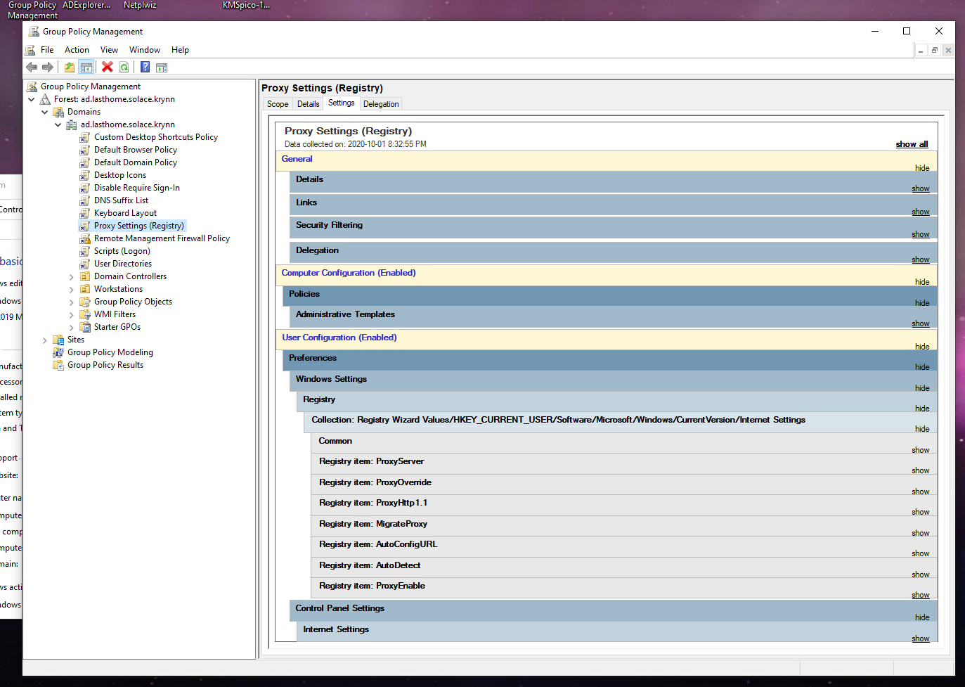Toggle Show/Hide Console Tree toolbar icon
965x687 pixels.
tap(86, 67)
